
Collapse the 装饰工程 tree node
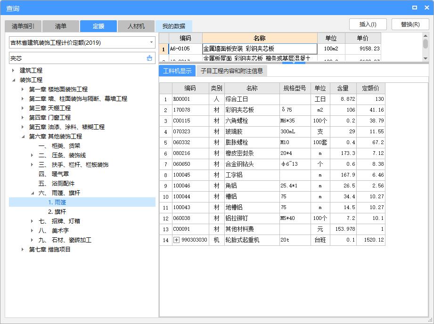13,80
